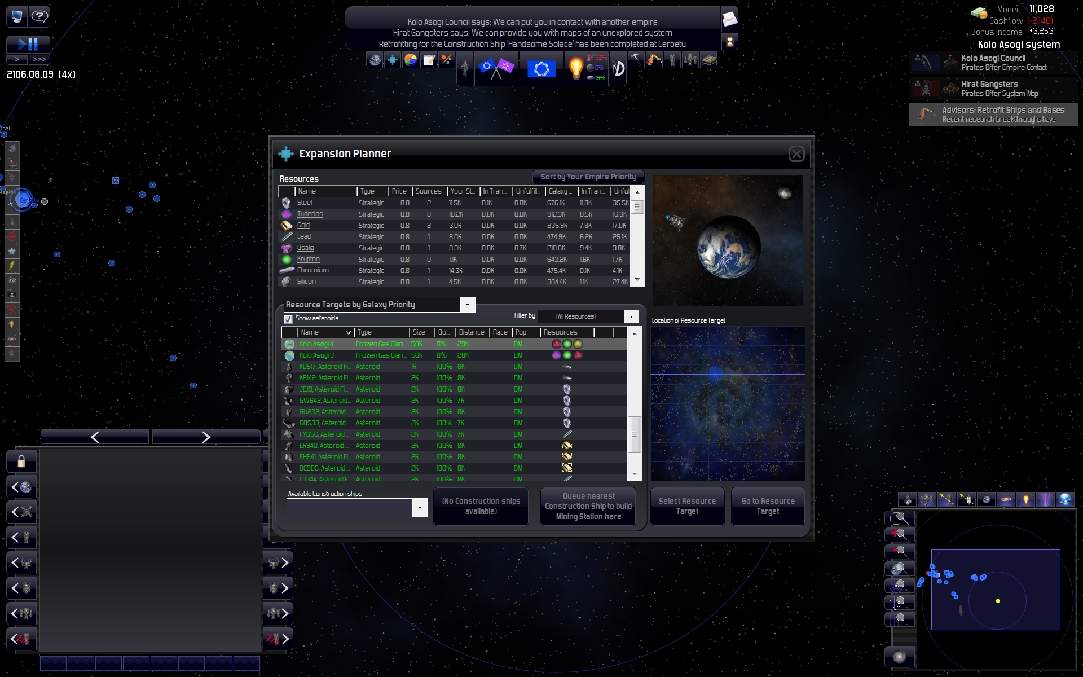Open the Steel resource link
Screen dimensions: 1083x677
305,203
